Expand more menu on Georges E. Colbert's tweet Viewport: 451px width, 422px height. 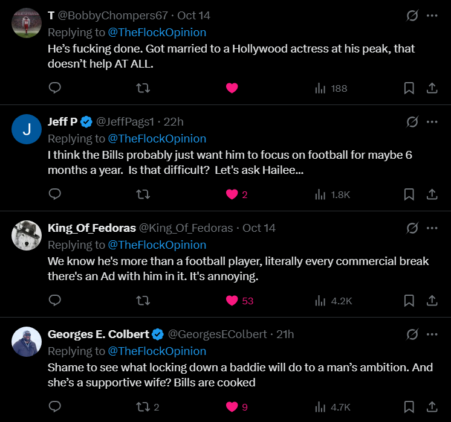(x=432, y=334)
